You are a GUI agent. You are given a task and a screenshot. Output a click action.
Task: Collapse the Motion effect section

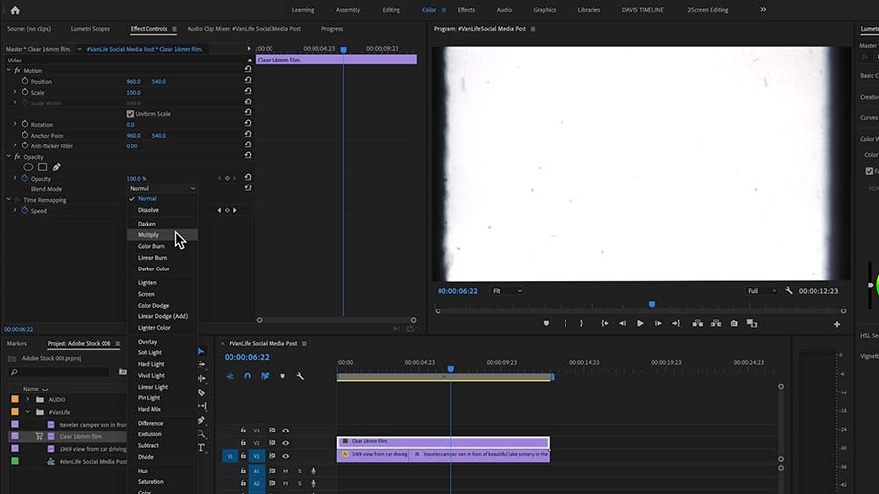(8, 71)
